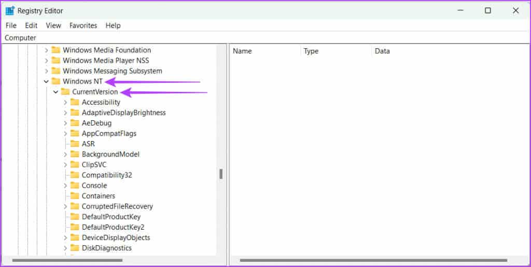Viewport: 531px width, 267px height.
Task: Click the tree pane vertical scrollbar thumb
Action: click(x=221, y=174)
